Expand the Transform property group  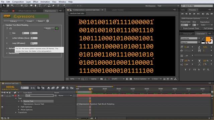pyautogui.click(x=16, y=113)
